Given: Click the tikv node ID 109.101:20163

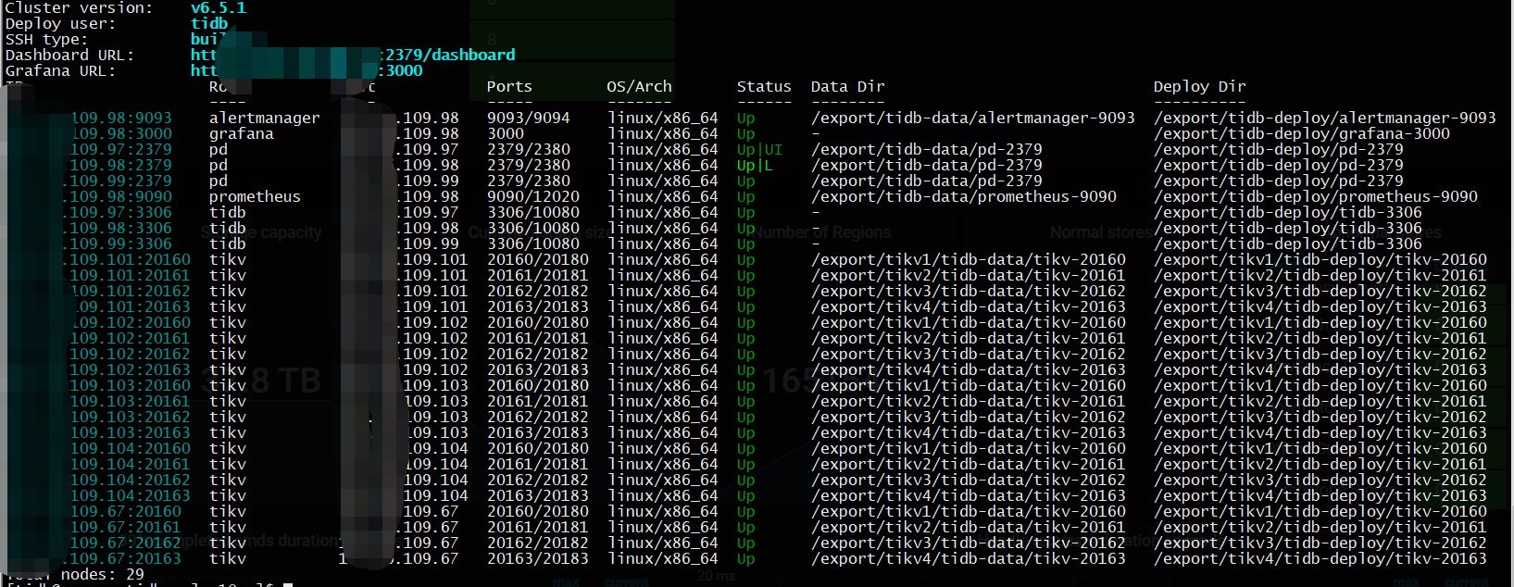Looking at the screenshot, I should [131, 306].
